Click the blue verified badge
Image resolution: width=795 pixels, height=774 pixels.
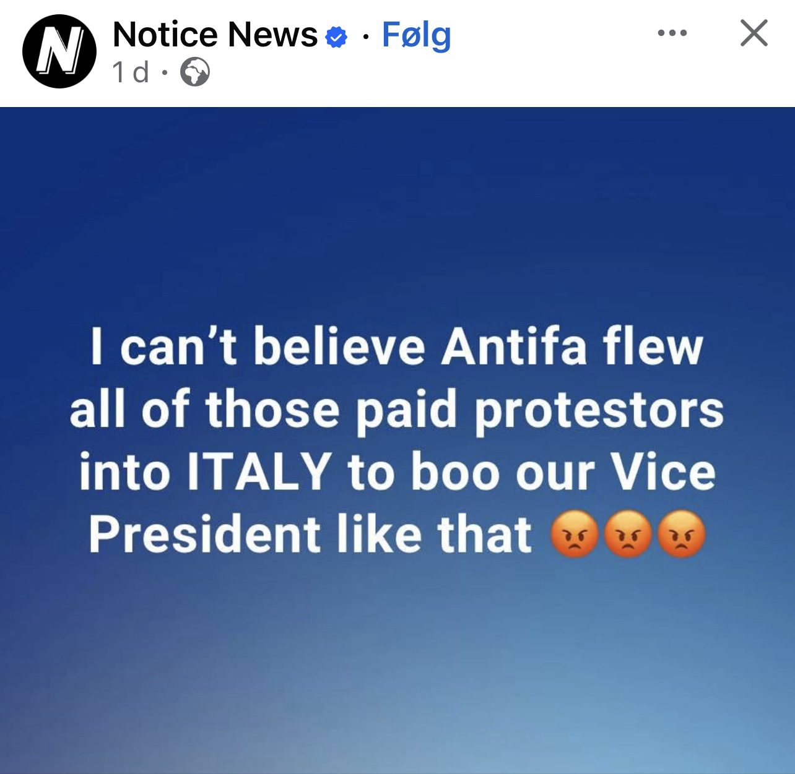click(336, 37)
